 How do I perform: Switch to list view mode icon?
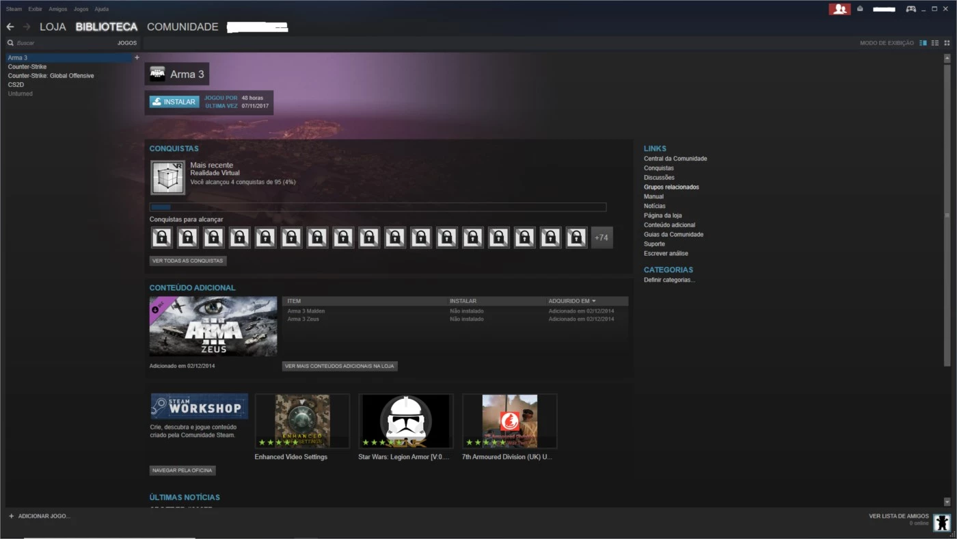(935, 43)
